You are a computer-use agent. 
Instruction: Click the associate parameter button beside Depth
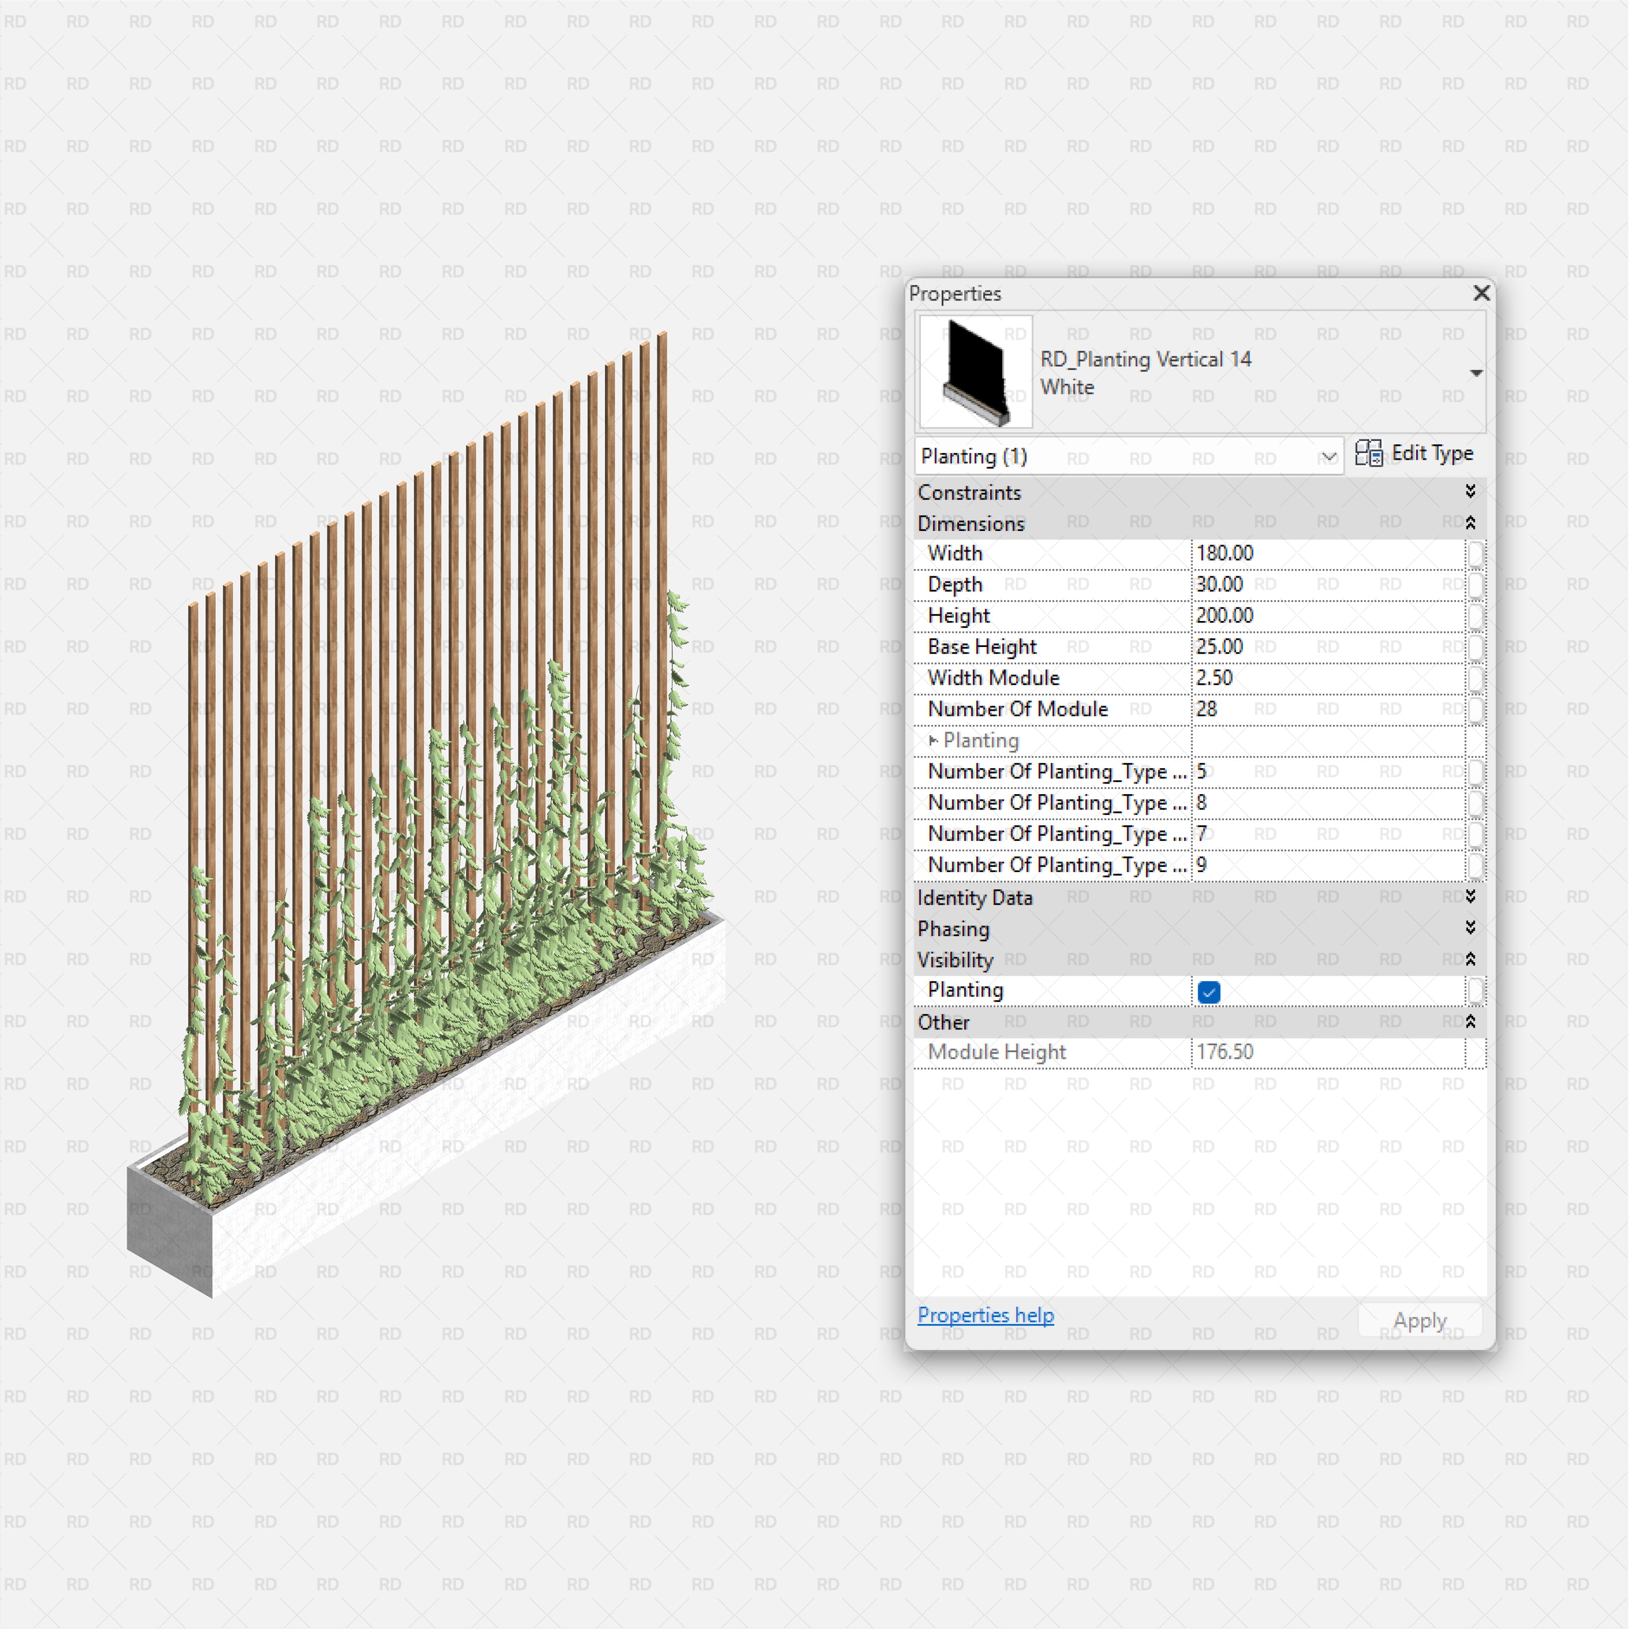click(1477, 584)
